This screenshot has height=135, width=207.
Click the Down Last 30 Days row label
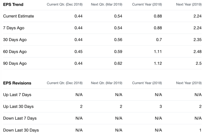[21, 130]
